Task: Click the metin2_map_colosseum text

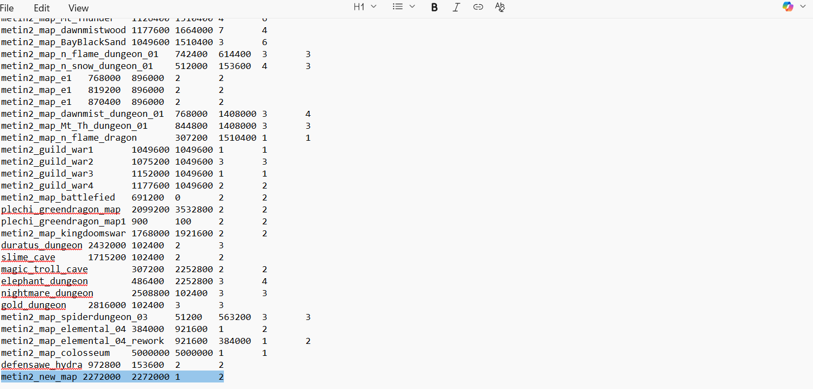Action: (x=55, y=353)
